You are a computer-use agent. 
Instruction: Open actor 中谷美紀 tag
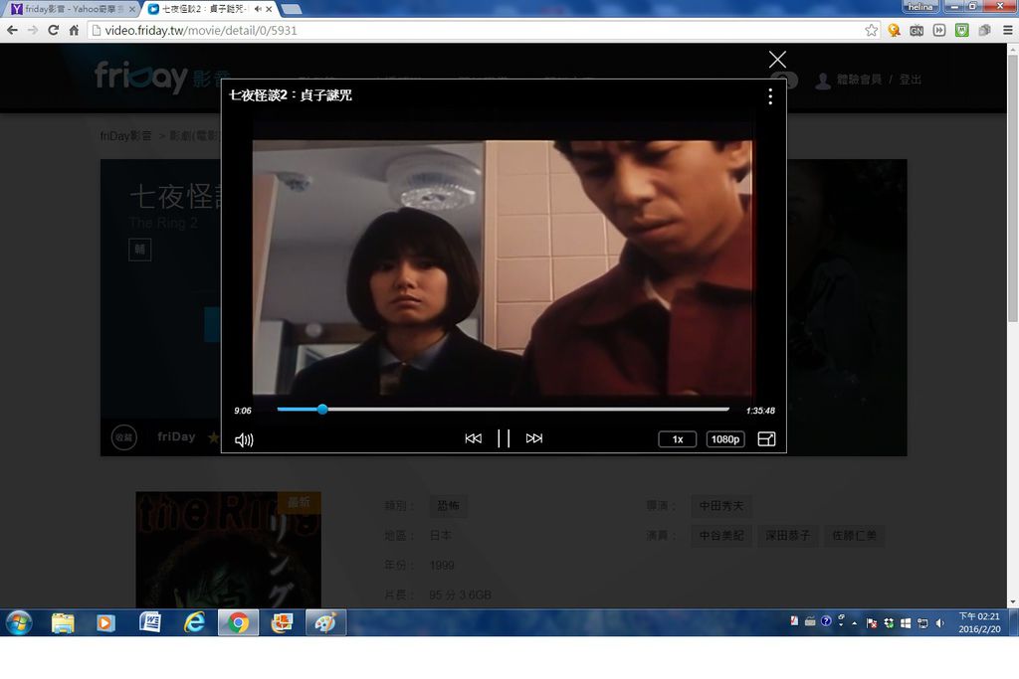pyautogui.click(x=721, y=536)
